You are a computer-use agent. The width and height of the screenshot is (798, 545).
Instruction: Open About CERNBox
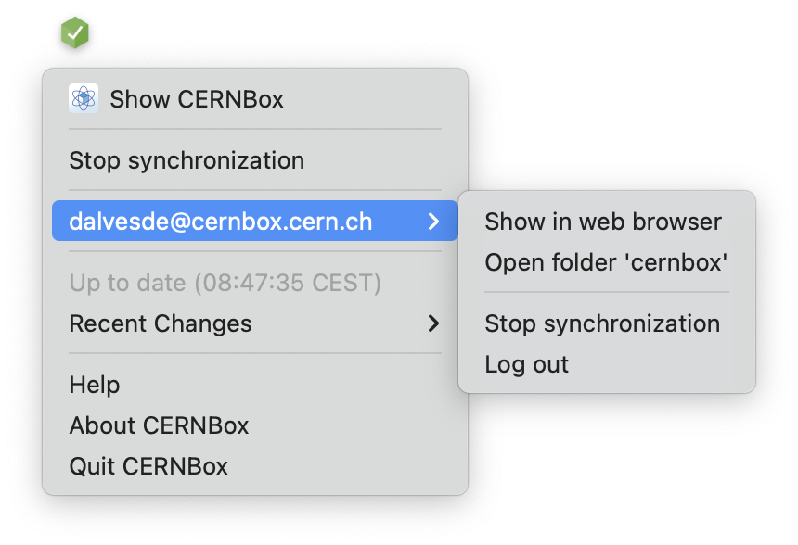tap(159, 425)
